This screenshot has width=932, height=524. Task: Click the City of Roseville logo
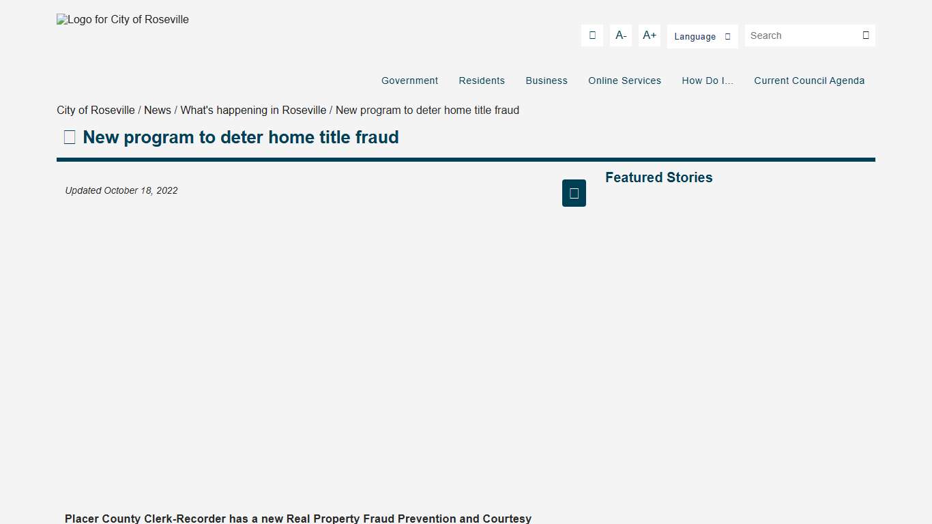pos(122,19)
